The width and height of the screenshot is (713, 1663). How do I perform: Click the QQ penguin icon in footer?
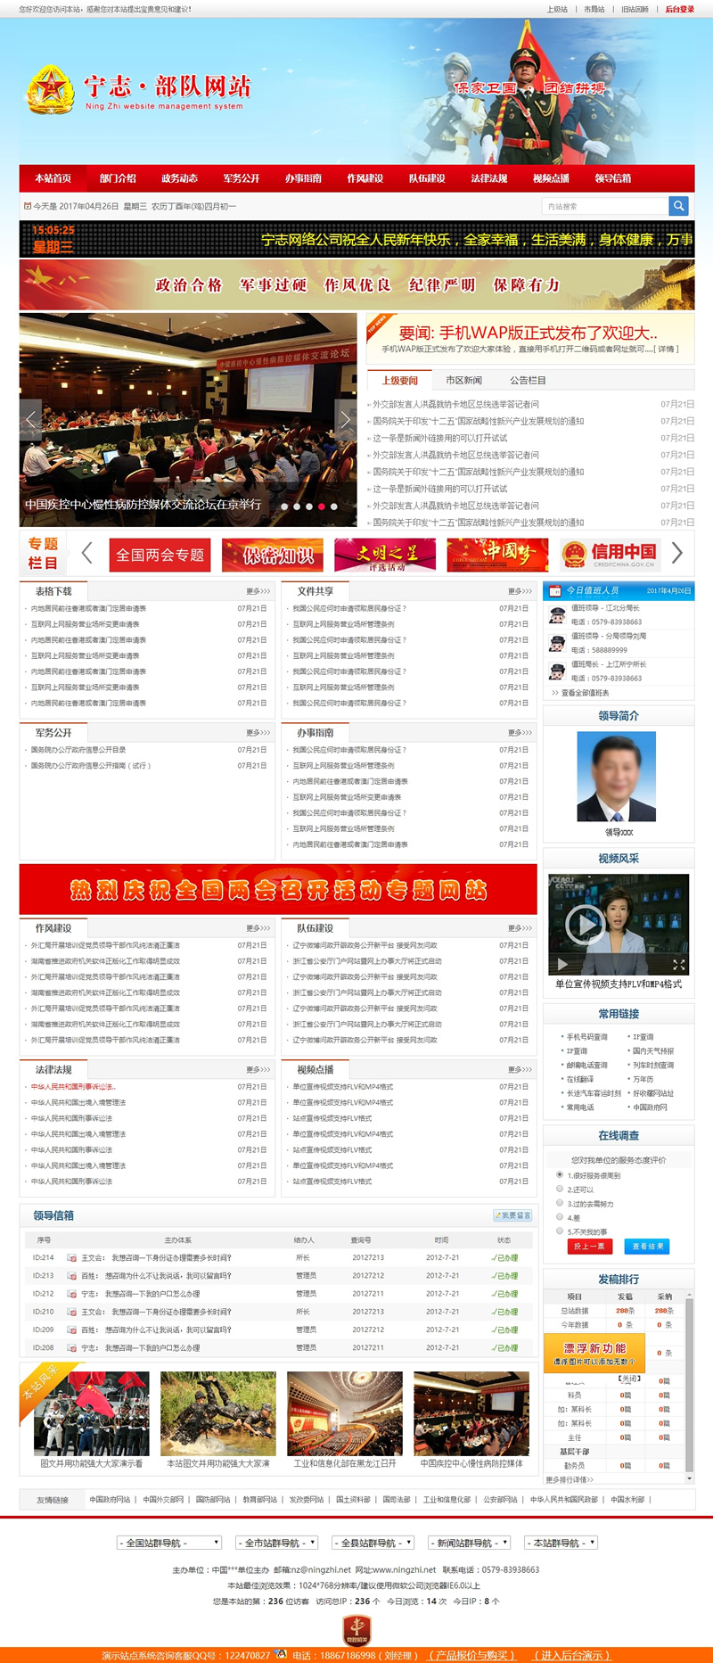tap(281, 1654)
